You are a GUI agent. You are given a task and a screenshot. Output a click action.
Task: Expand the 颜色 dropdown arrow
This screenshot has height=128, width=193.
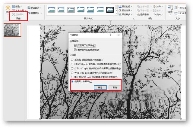point(21,6)
